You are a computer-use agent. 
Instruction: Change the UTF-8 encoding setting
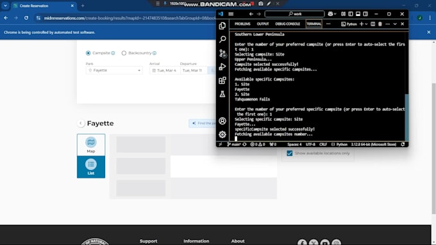[310, 145]
